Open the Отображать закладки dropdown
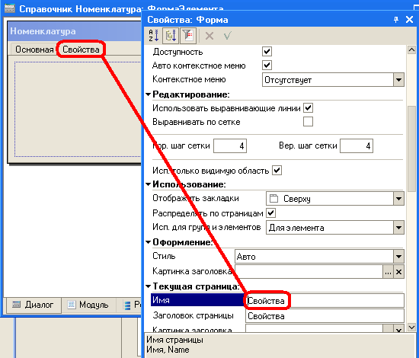The width and height of the screenshot is (419, 358). 398,199
